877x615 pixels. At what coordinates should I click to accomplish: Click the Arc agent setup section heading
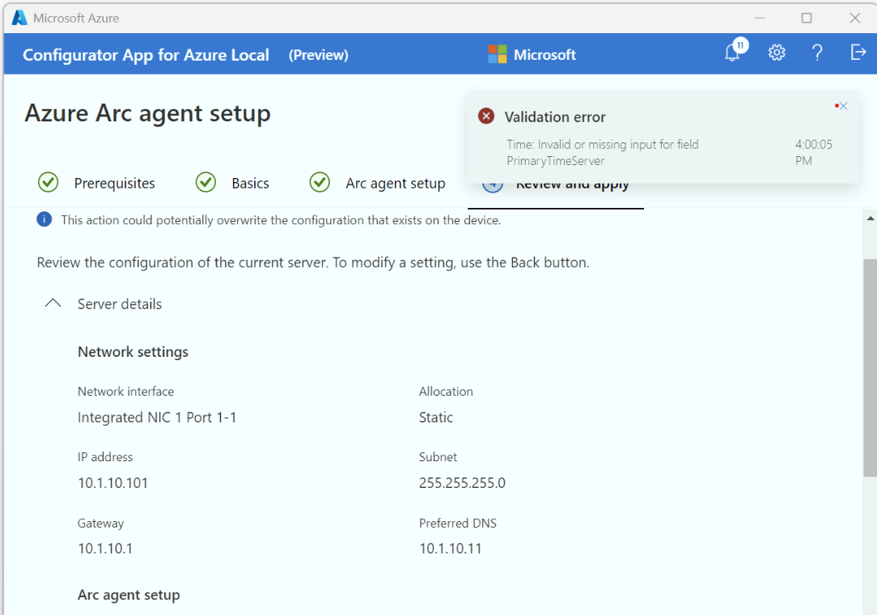[x=129, y=595]
